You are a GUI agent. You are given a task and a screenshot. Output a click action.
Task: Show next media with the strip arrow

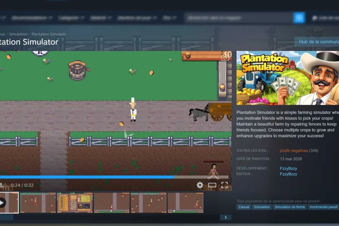pos(226,217)
